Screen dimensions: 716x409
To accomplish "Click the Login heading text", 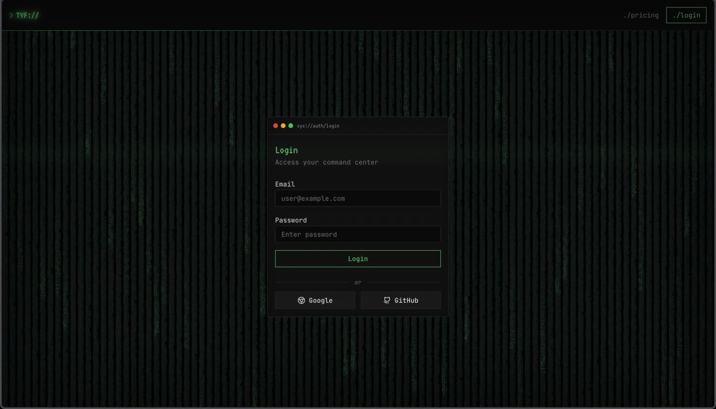I will click(x=286, y=150).
